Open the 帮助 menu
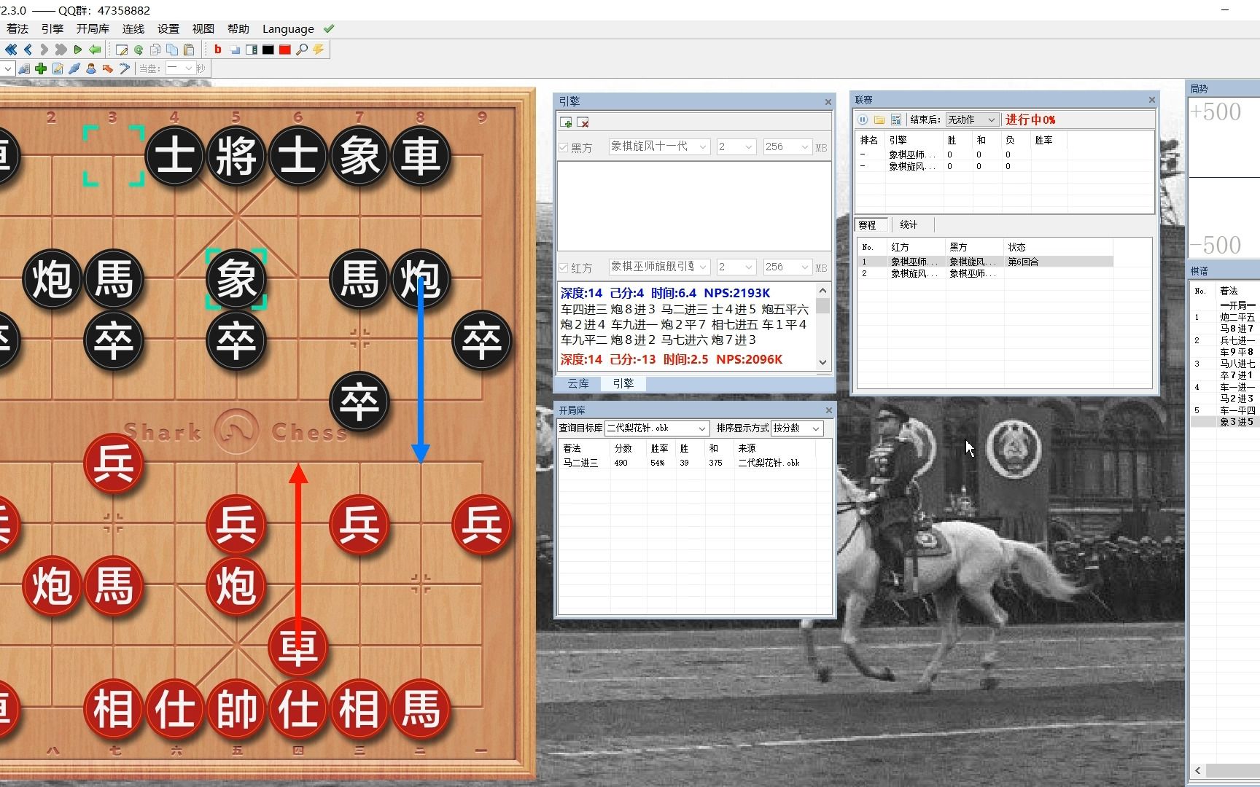The height and width of the screenshot is (787, 1260). pyautogui.click(x=238, y=29)
